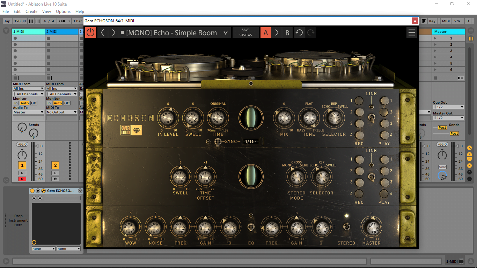Open the ECHOSON hamburger menu
The image size is (477, 268).
(412, 32)
